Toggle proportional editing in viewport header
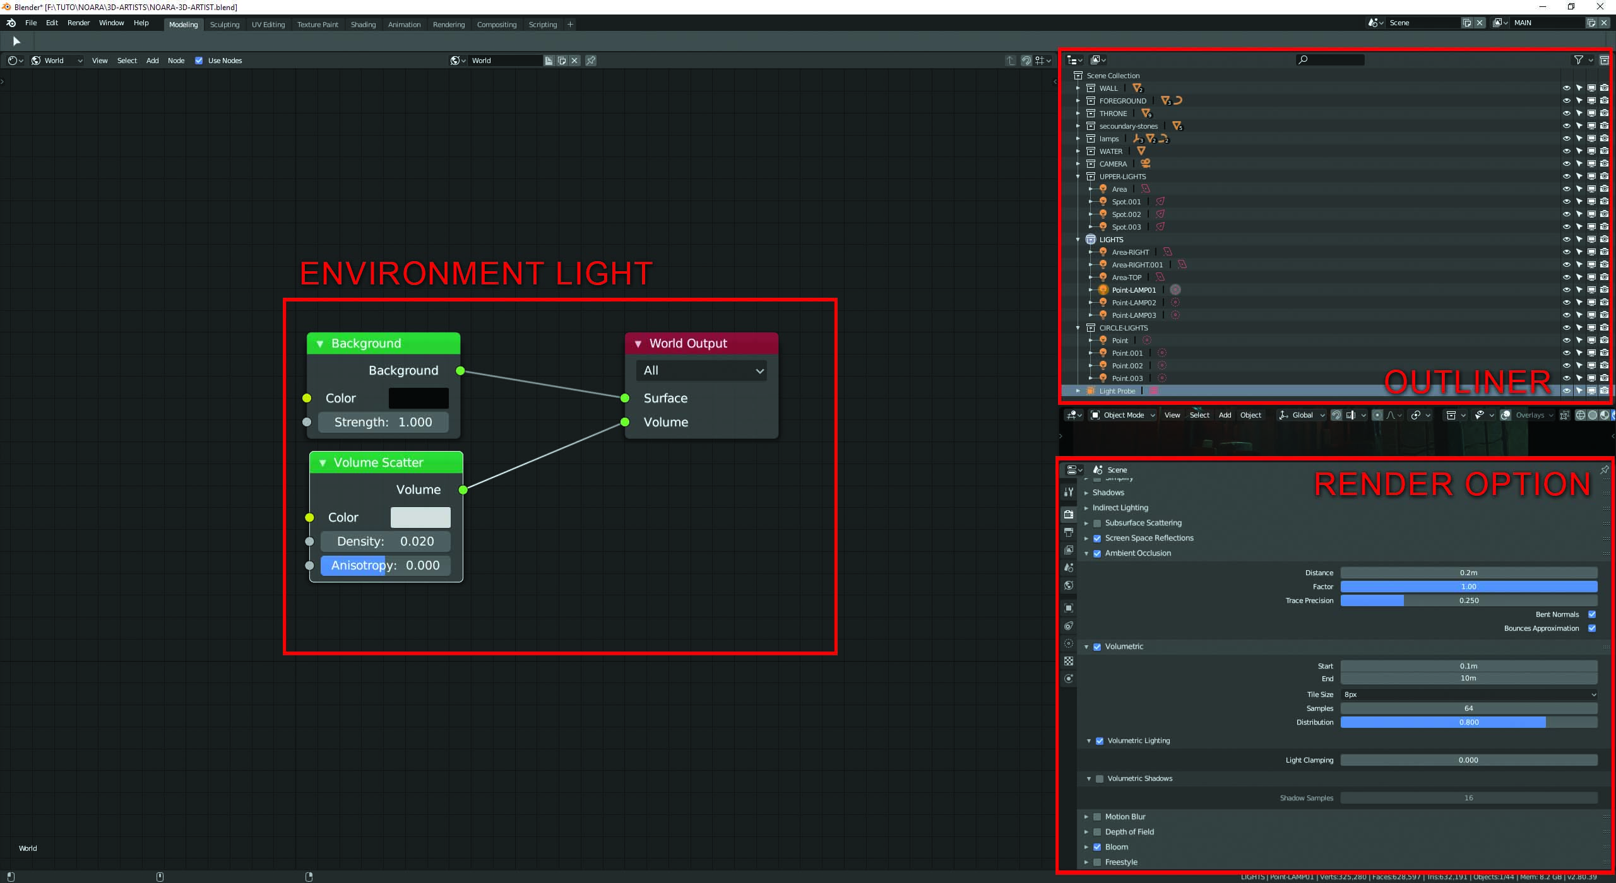The width and height of the screenshot is (1616, 883). point(1377,415)
